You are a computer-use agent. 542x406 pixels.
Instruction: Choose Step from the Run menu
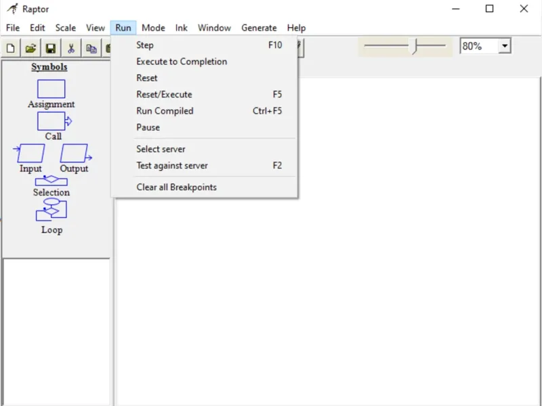pos(205,45)
